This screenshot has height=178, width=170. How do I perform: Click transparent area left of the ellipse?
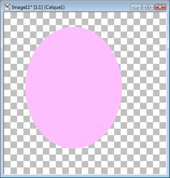tap(15, 88)
